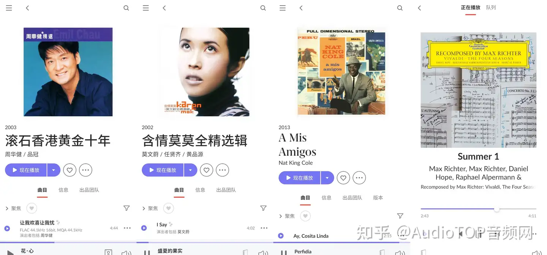This screenshot has height=255, width=547.
Task: Open volume control beside 盛夏的果实
Action: 263,252
